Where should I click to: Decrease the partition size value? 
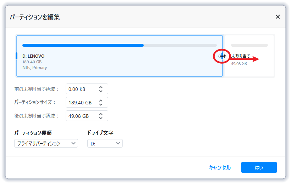[x=101, y=104]
